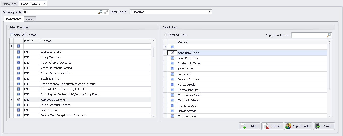The image size is (343, 136).
Task: Click the Remove button with red X
Action: (272, 126)
